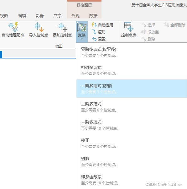Click the Delete (删除) control point tool
Image resolution: width=187 pixels, height=189 pixels.
pos(148,39)
